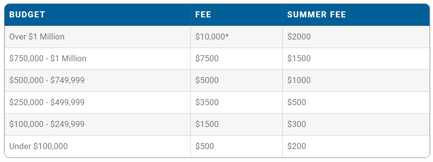Select the 'Under $100,000' budget cell

coord(38,146)
